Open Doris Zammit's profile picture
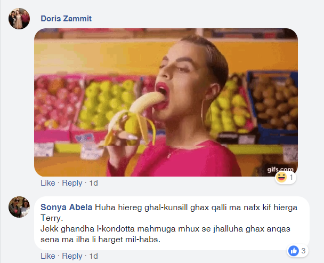 coord(19,19)
